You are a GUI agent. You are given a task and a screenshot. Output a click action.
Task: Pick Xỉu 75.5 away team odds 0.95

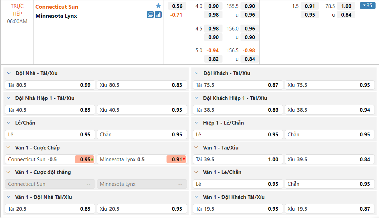330,85
